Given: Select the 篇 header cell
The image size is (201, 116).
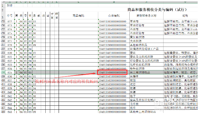Looking at the screenshot, I should click(17, 16).
